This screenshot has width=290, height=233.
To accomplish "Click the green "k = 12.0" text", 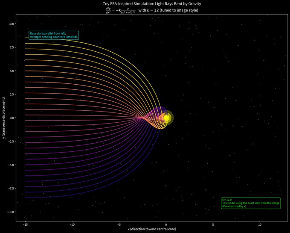I will pos(227,200).
